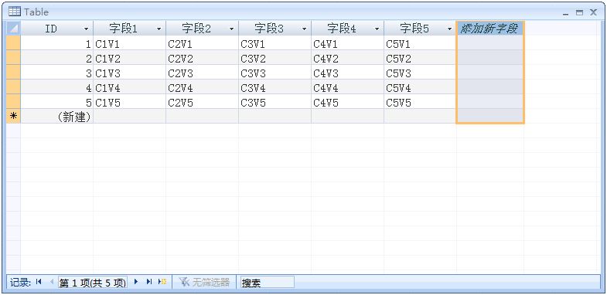Image resolution: width=607 pixels, height=295 pixels.
Task: Click cell C2V3
Action: tap(203, 73)
